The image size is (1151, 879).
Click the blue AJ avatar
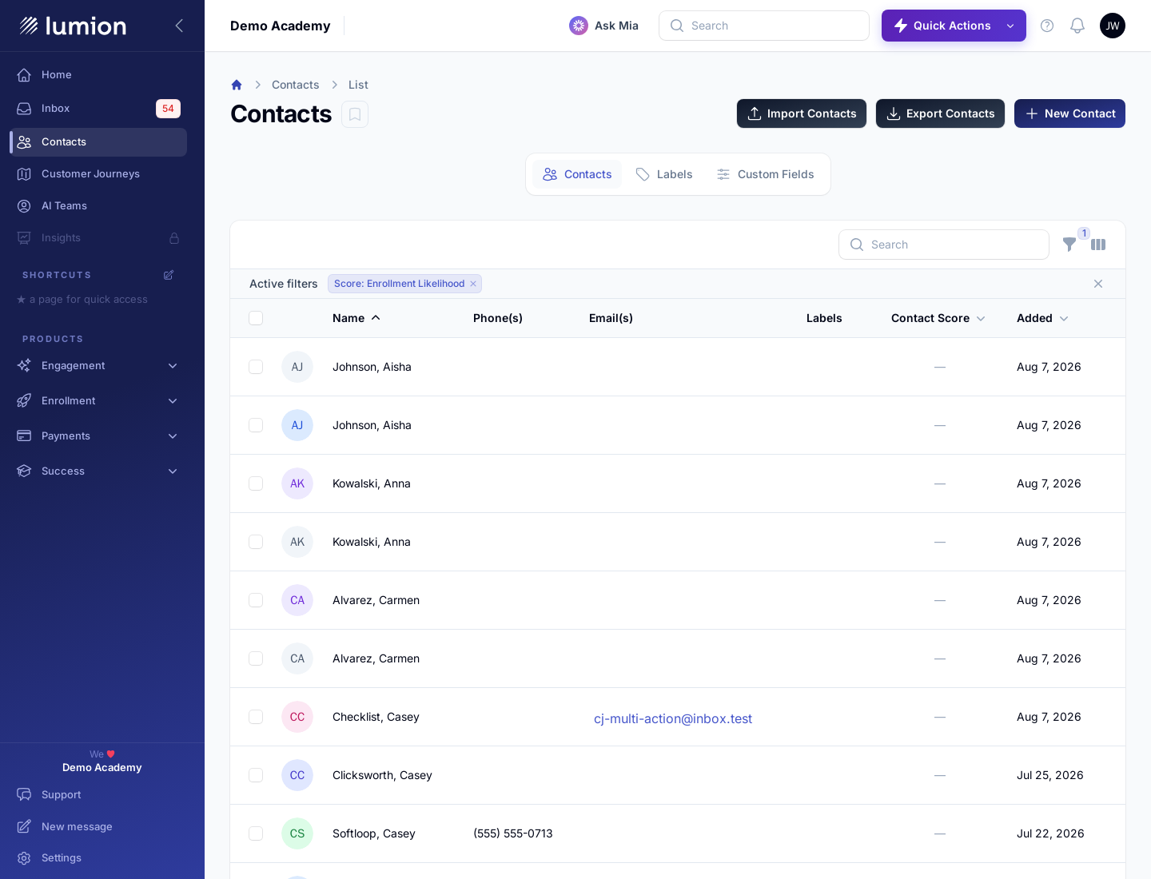click(297, 425)
